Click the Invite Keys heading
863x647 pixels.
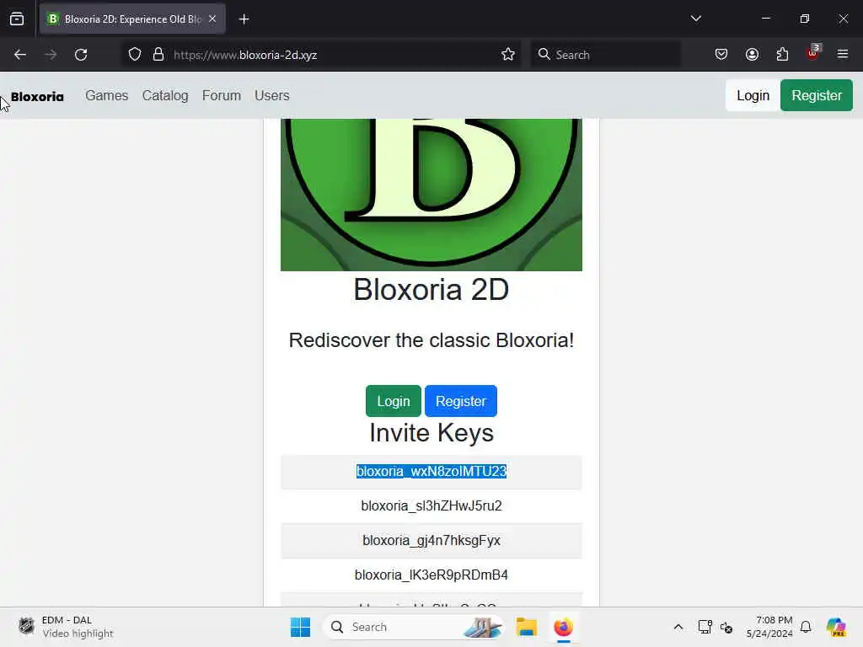[x=431, y=433]
